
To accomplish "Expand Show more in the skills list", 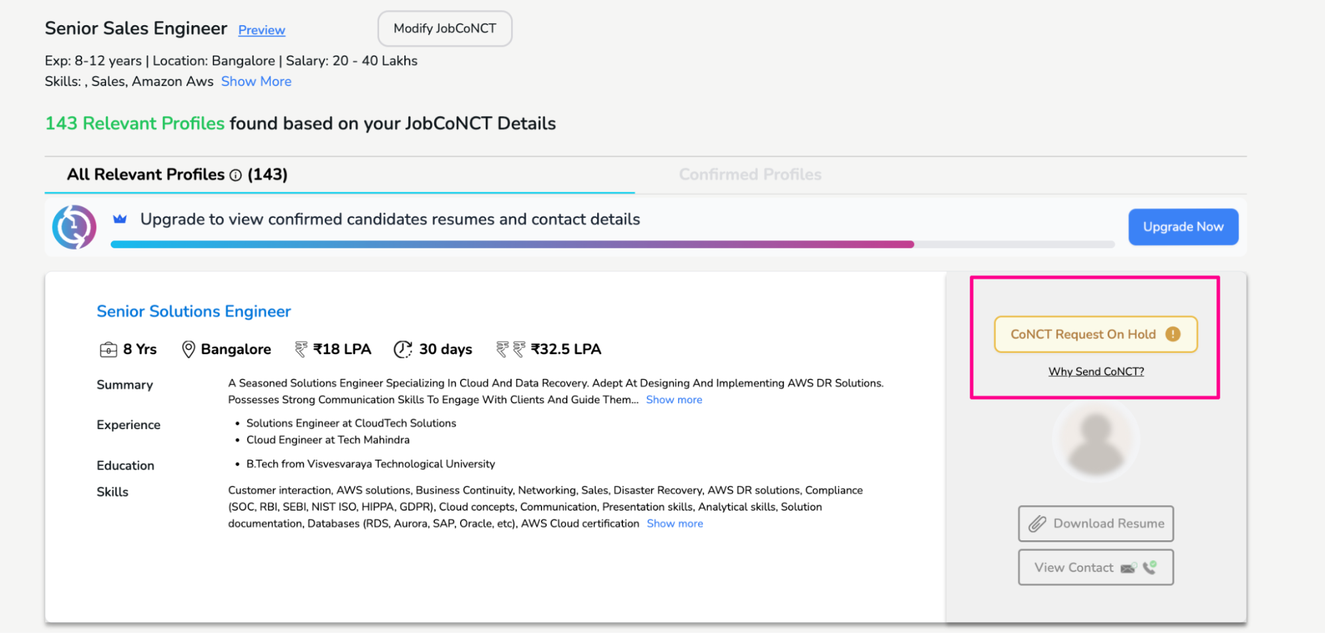I will 674,523.
